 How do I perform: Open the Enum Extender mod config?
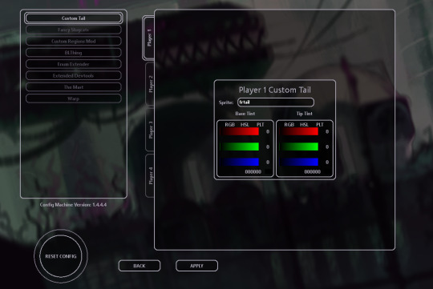pos(74,64)
